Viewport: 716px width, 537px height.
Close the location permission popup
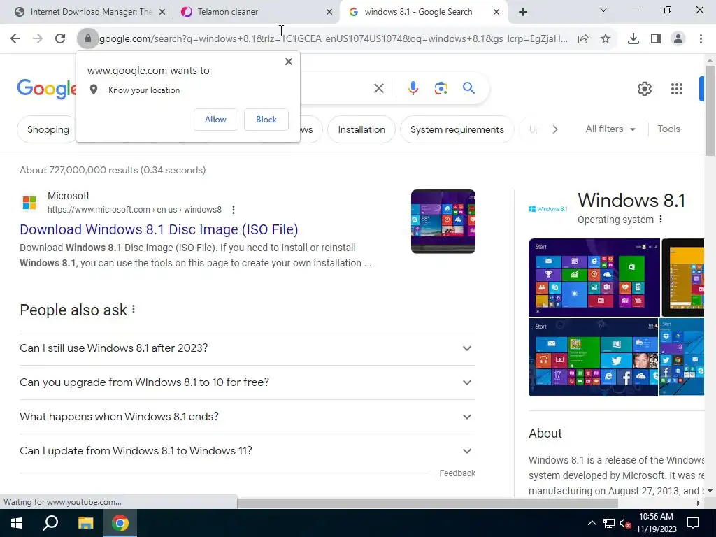[x=289, y=62]
